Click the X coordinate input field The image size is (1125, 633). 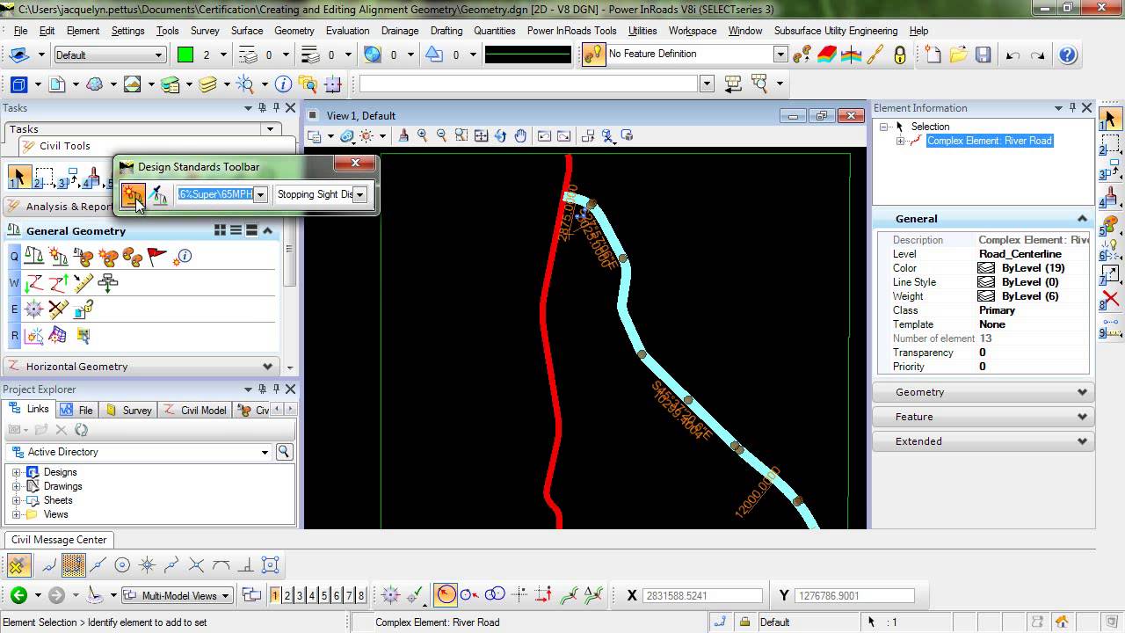pyautogui.click(x=703, y=595)
